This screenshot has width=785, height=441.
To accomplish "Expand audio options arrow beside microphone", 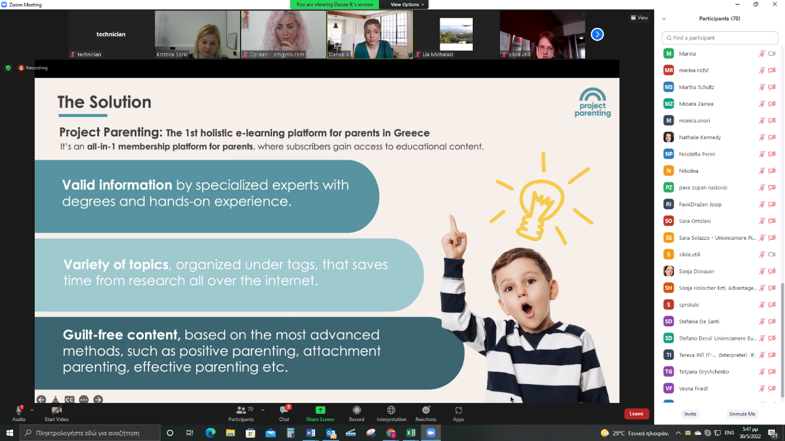I will [32, 410].
